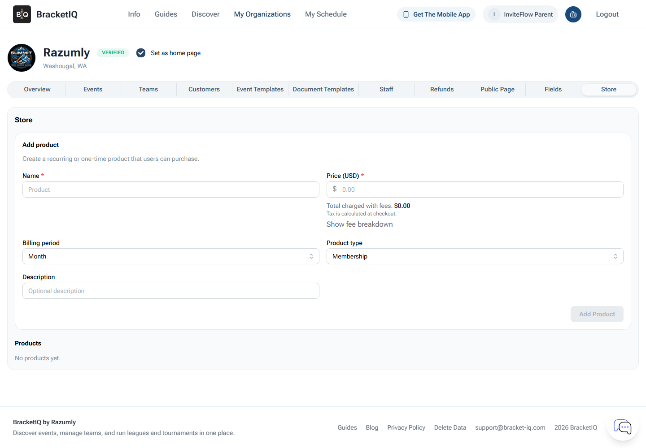
Task: Expand Show fee breakdown
Action: (360, 224)
